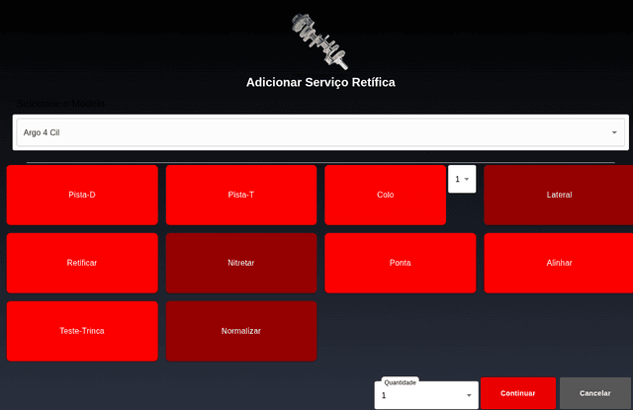Select the Pista-T service tile
The height and width of the screenshot is (410, 633).
pyautogui.click(x=241, y=195)
